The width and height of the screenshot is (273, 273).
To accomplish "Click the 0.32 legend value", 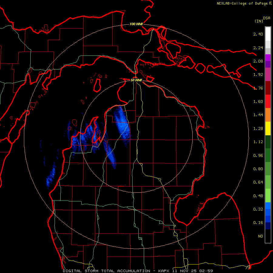I will [258, 209].
